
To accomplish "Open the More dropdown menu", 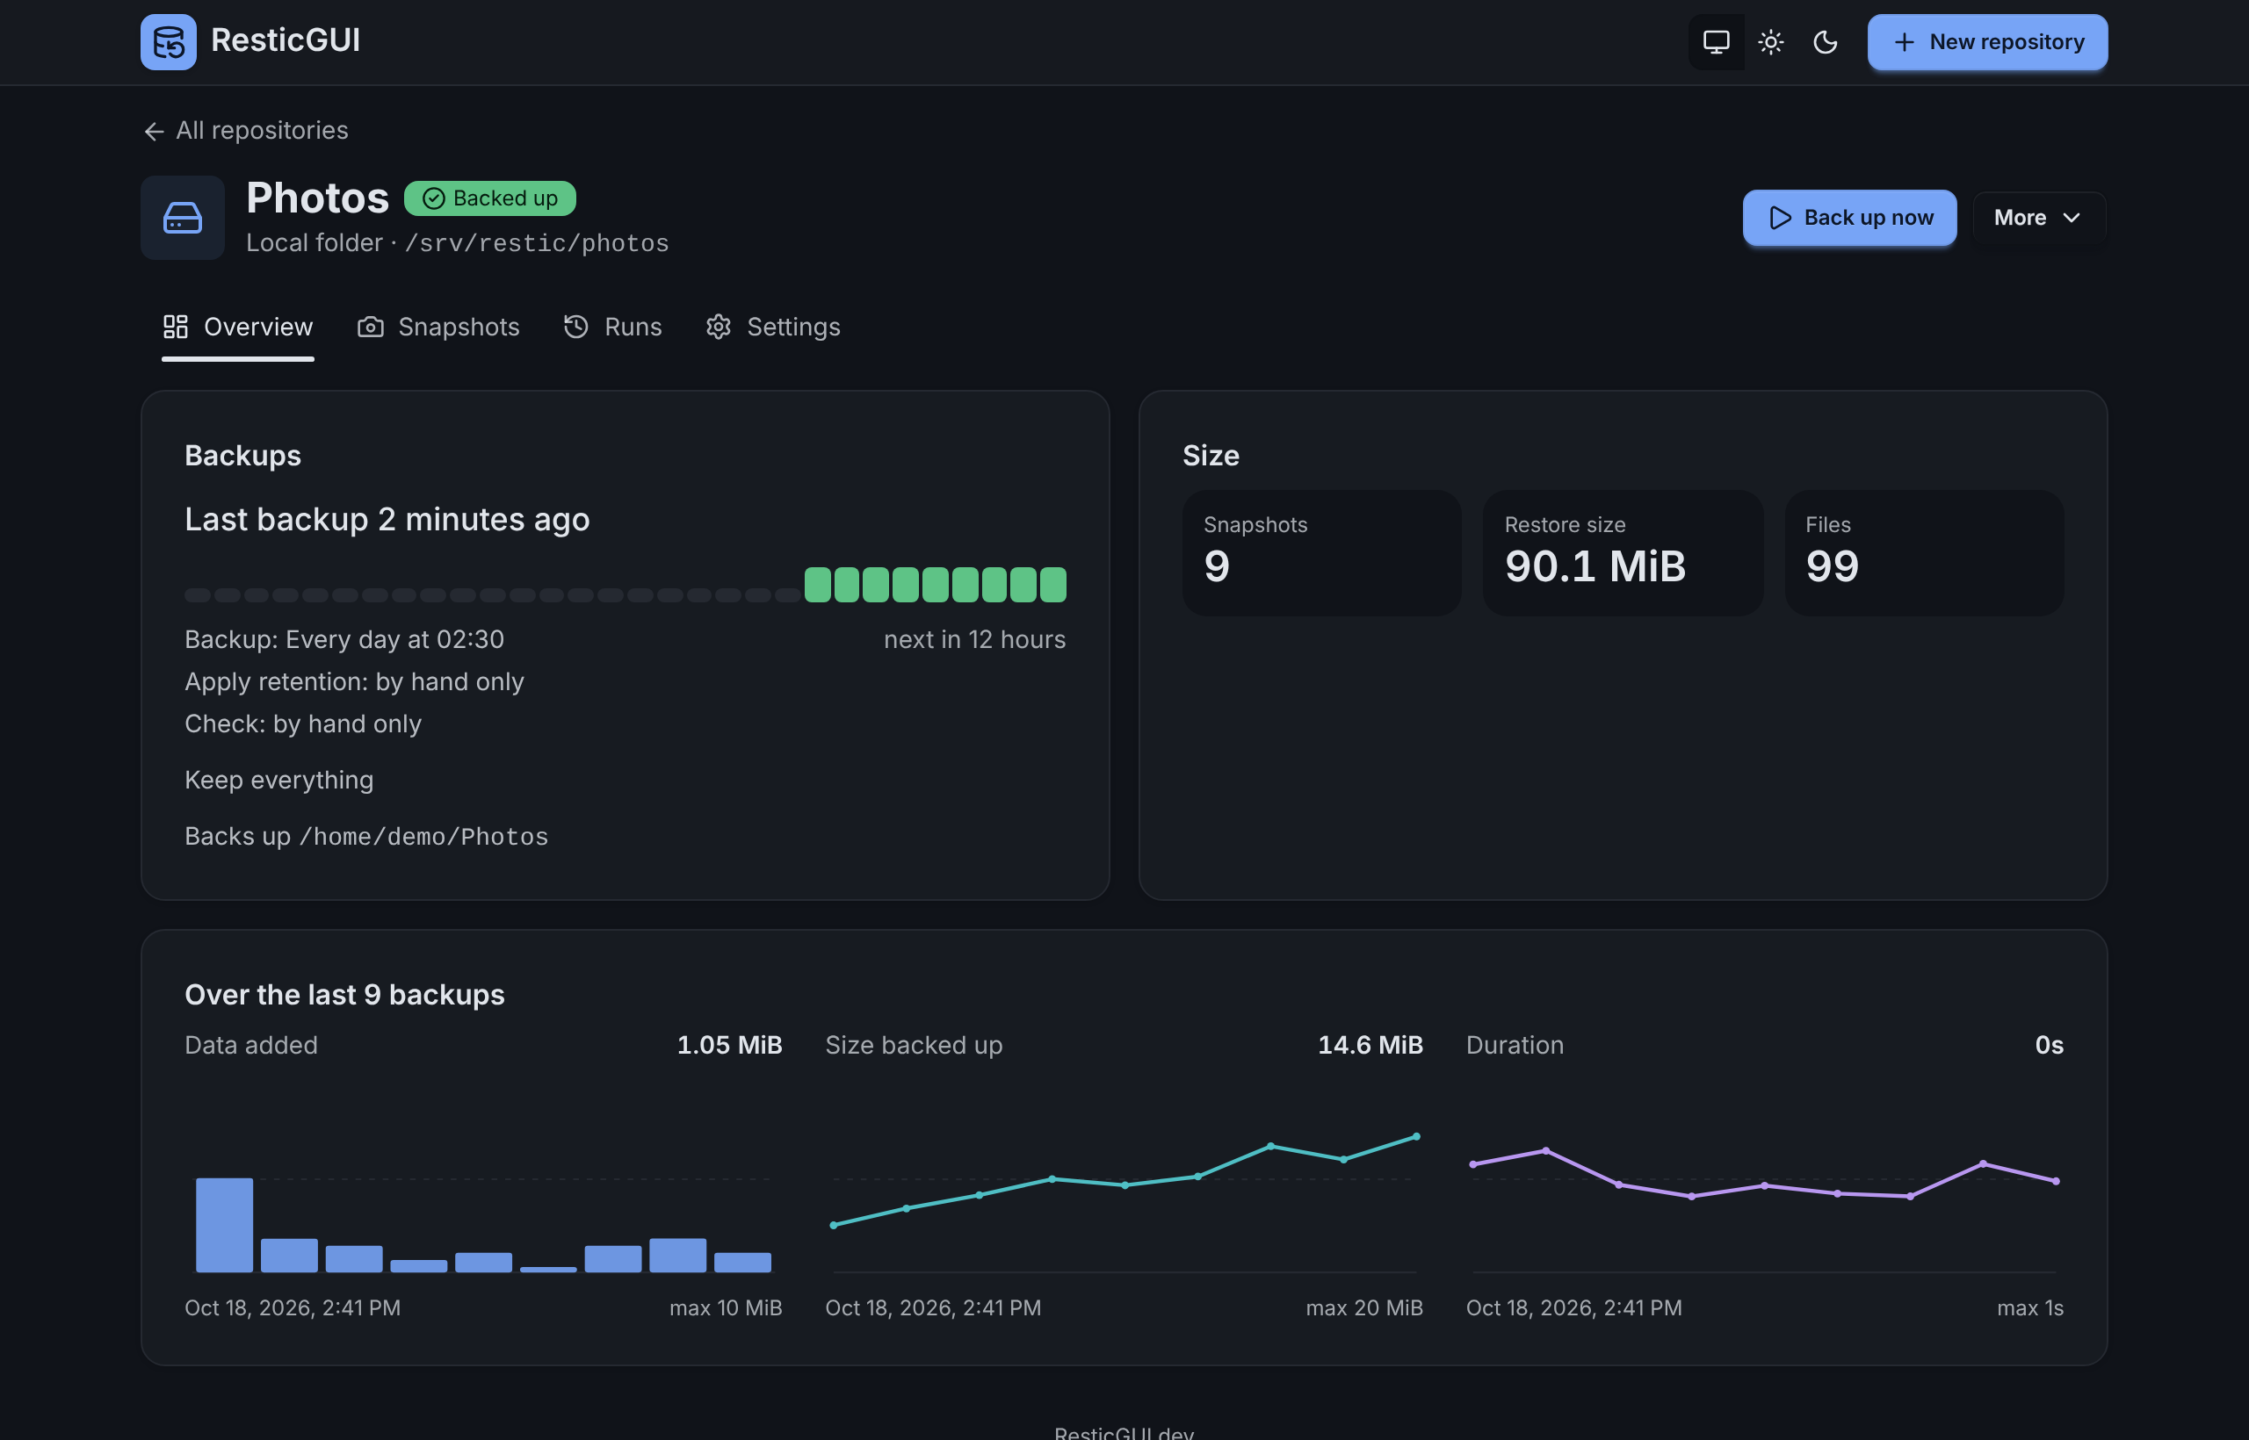I will [2039, 218].
